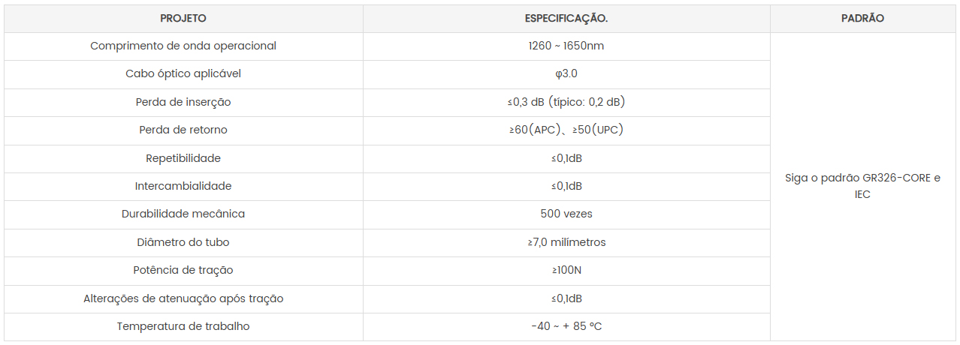This screenshot has height=345, width=960.
Task: Select the Comprimento de onda operacional cell
Action: tap(183, 46)
